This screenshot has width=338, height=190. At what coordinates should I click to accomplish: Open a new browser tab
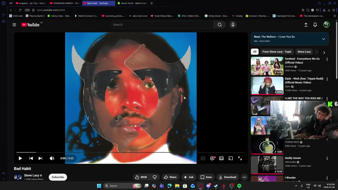click(152, 3)
